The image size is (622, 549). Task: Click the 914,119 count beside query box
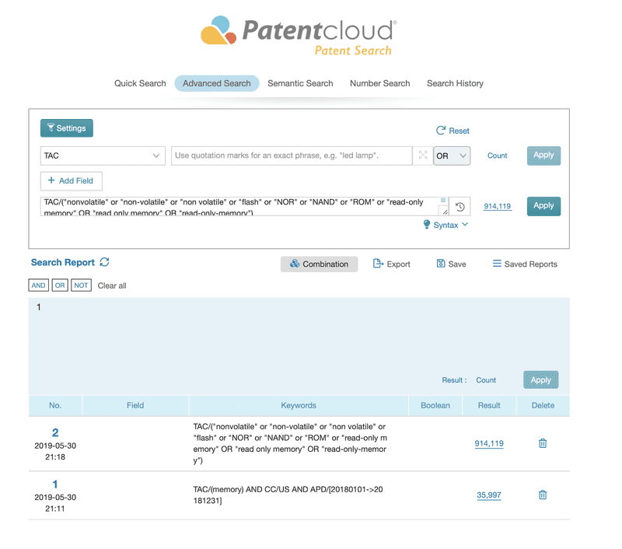[498, 206]
